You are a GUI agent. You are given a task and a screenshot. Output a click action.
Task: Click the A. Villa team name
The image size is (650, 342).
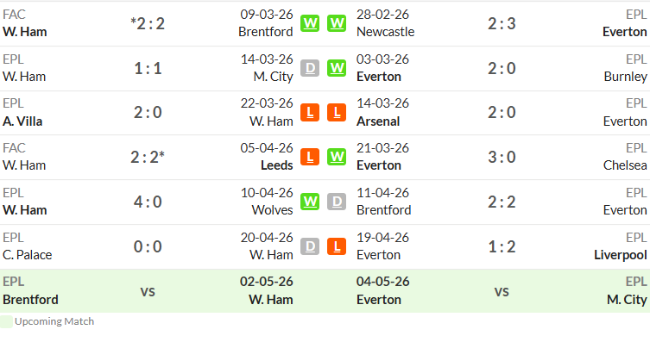pos(22,121)
